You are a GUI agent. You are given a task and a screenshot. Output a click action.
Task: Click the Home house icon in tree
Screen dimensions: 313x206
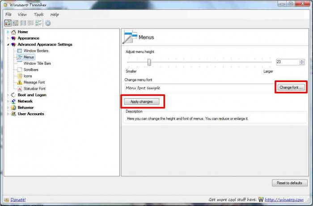tap(13, 32)
